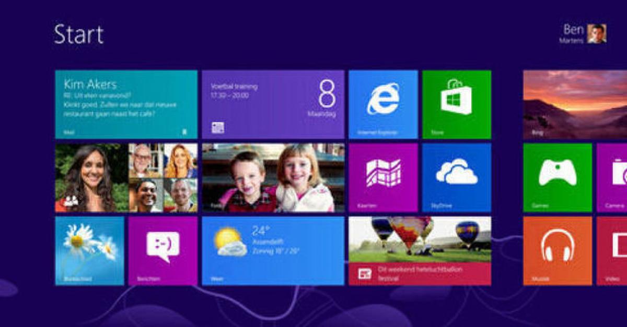Open the Bing sunset tile
Image resolution: width=627 pixels, height=327 pixels.
[575, 104]
